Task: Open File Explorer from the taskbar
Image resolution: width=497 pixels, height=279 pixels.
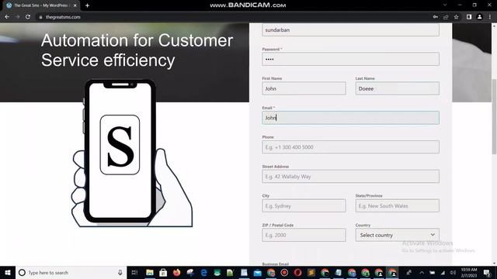Action: [x=150, y=272]
